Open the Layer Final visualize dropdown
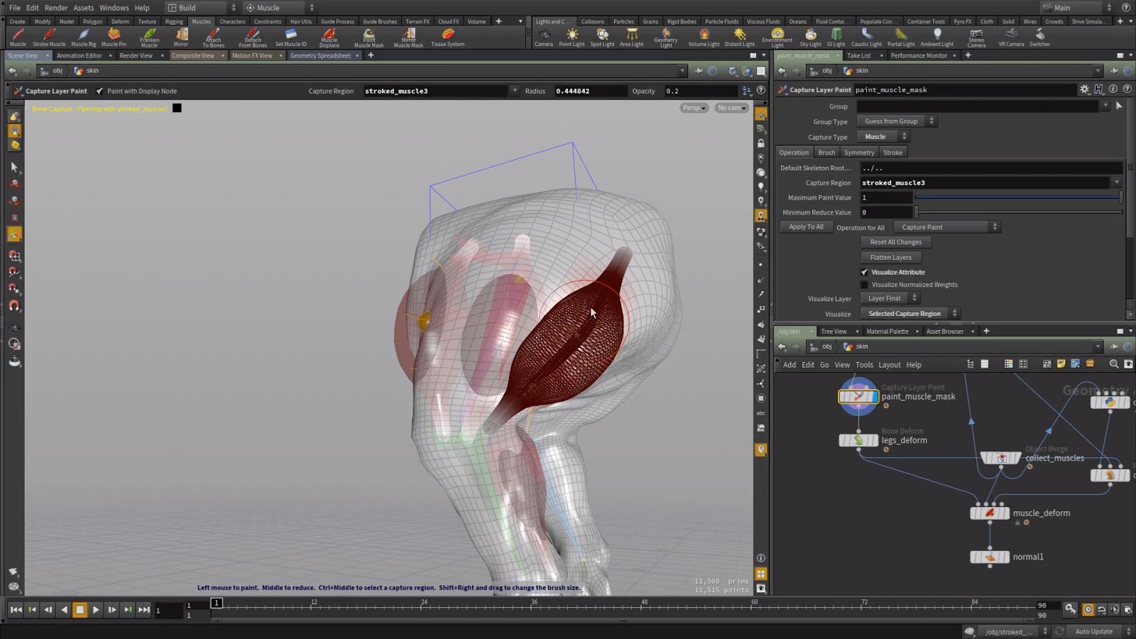 click(890, 298)
